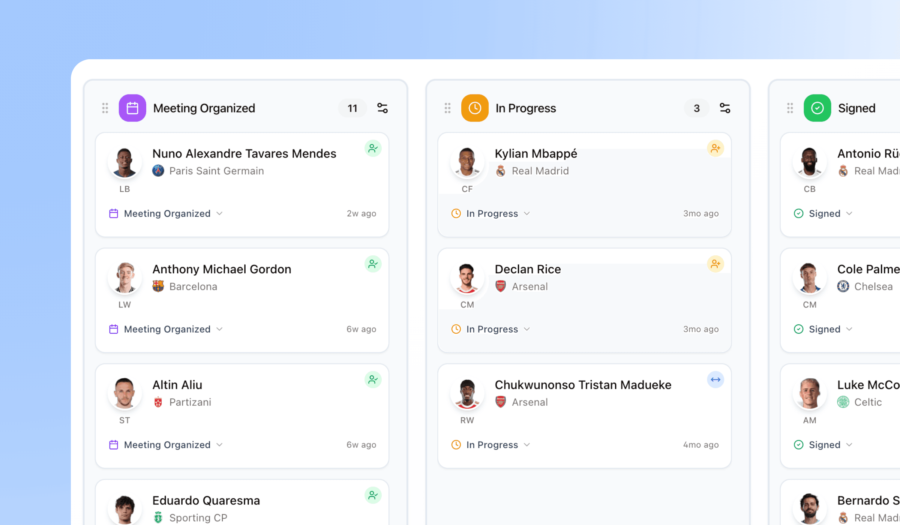Open Signed status dropdown on Cole Palmer card
Viewport: 900px width, 525px height.
pyautogui.click(x=823, y=329)
